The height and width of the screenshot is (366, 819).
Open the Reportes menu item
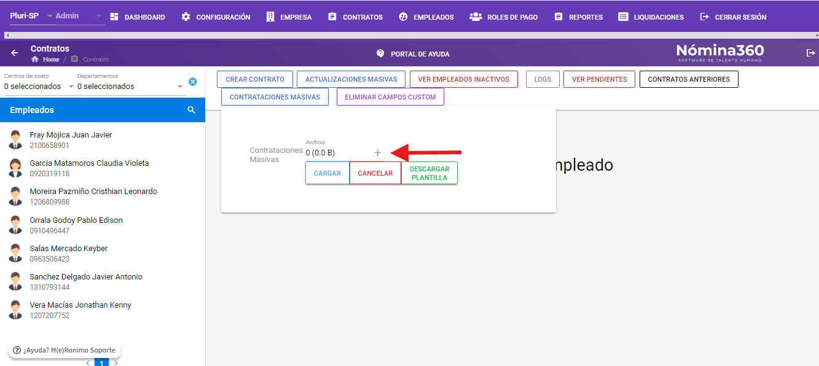[x=578, y=17]
